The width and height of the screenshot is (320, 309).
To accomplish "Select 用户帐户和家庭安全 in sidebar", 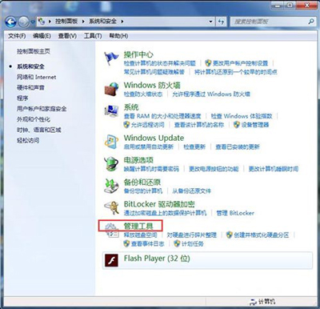I will click(42, 109).
